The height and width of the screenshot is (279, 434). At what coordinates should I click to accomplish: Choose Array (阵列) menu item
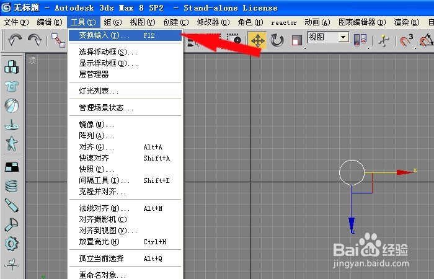(x=125, y=136)
